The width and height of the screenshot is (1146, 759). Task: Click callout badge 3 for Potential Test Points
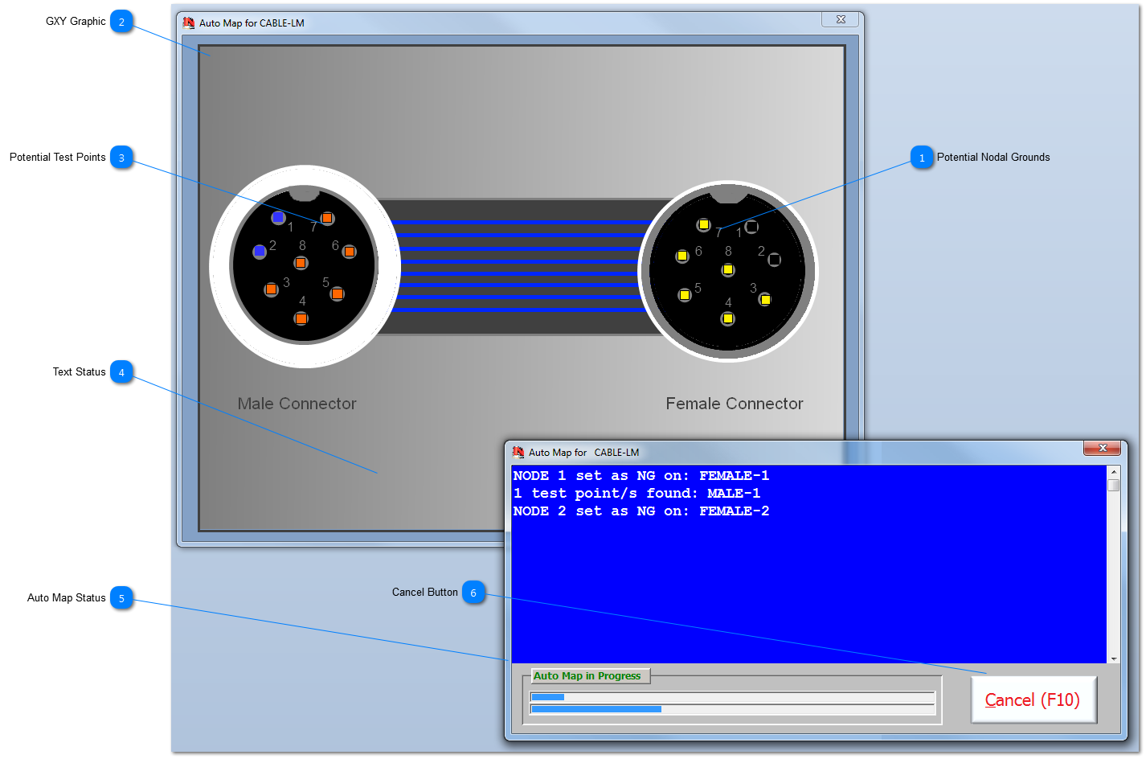[121, 158]
